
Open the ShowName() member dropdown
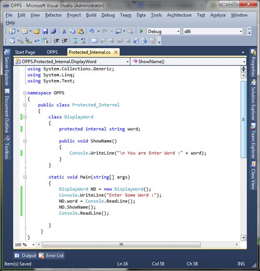pyautogui.click(x=188, y=62)
